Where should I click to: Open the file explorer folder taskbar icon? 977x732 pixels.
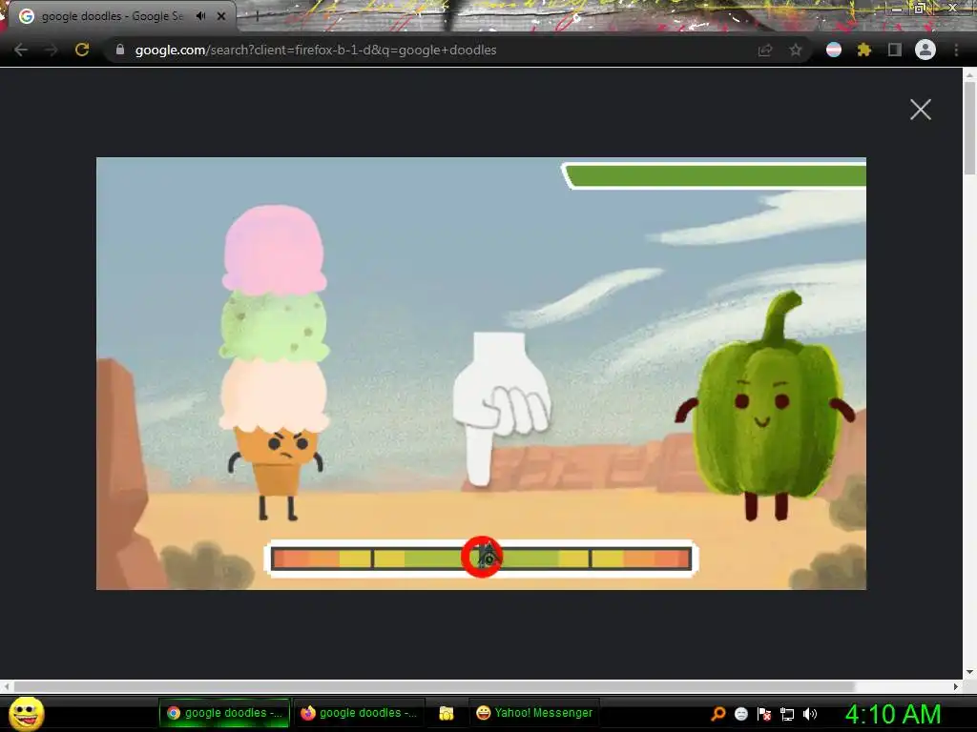[447, 713]
